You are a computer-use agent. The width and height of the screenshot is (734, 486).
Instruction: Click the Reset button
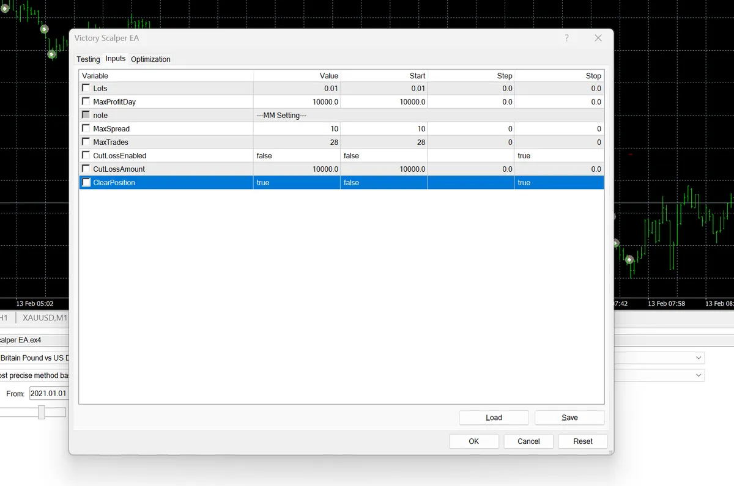[583, 441]
